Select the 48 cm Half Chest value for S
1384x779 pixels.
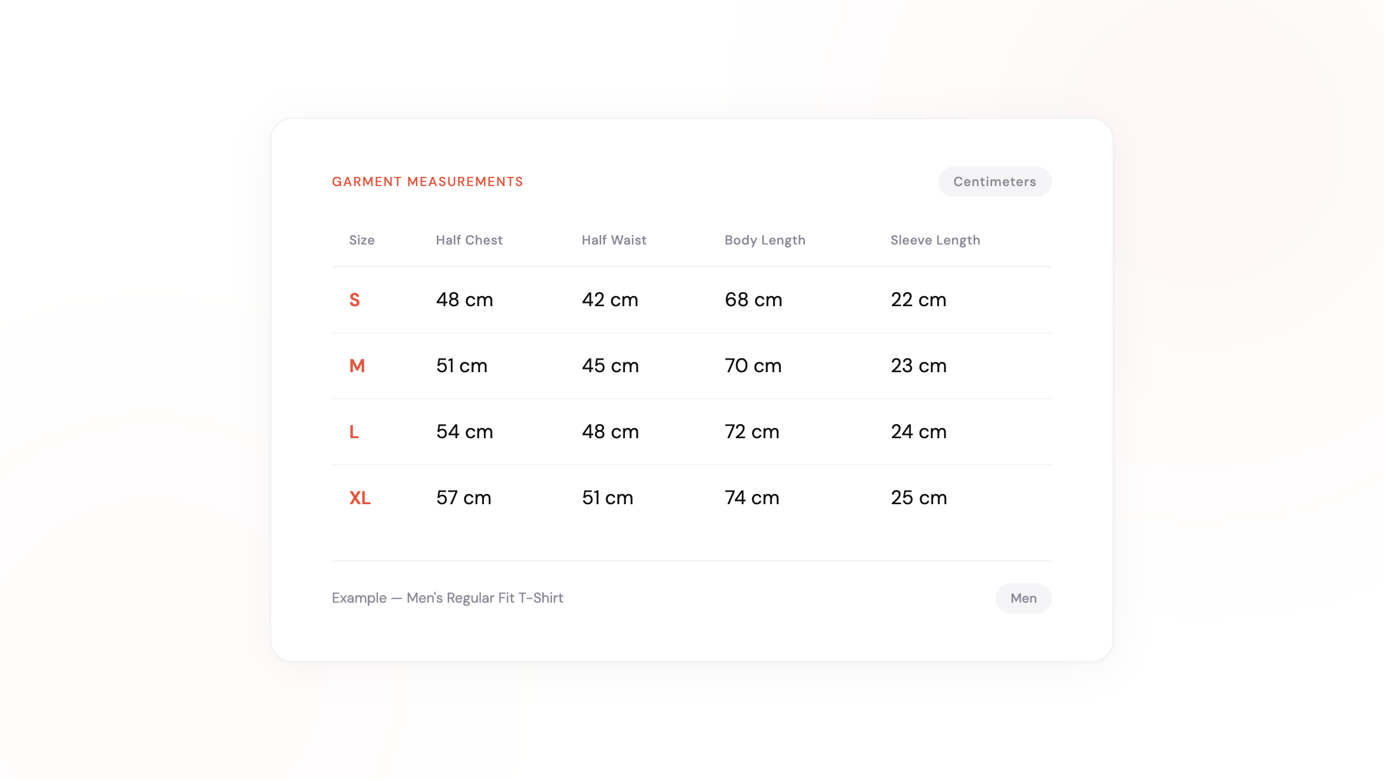coord(464,300)
